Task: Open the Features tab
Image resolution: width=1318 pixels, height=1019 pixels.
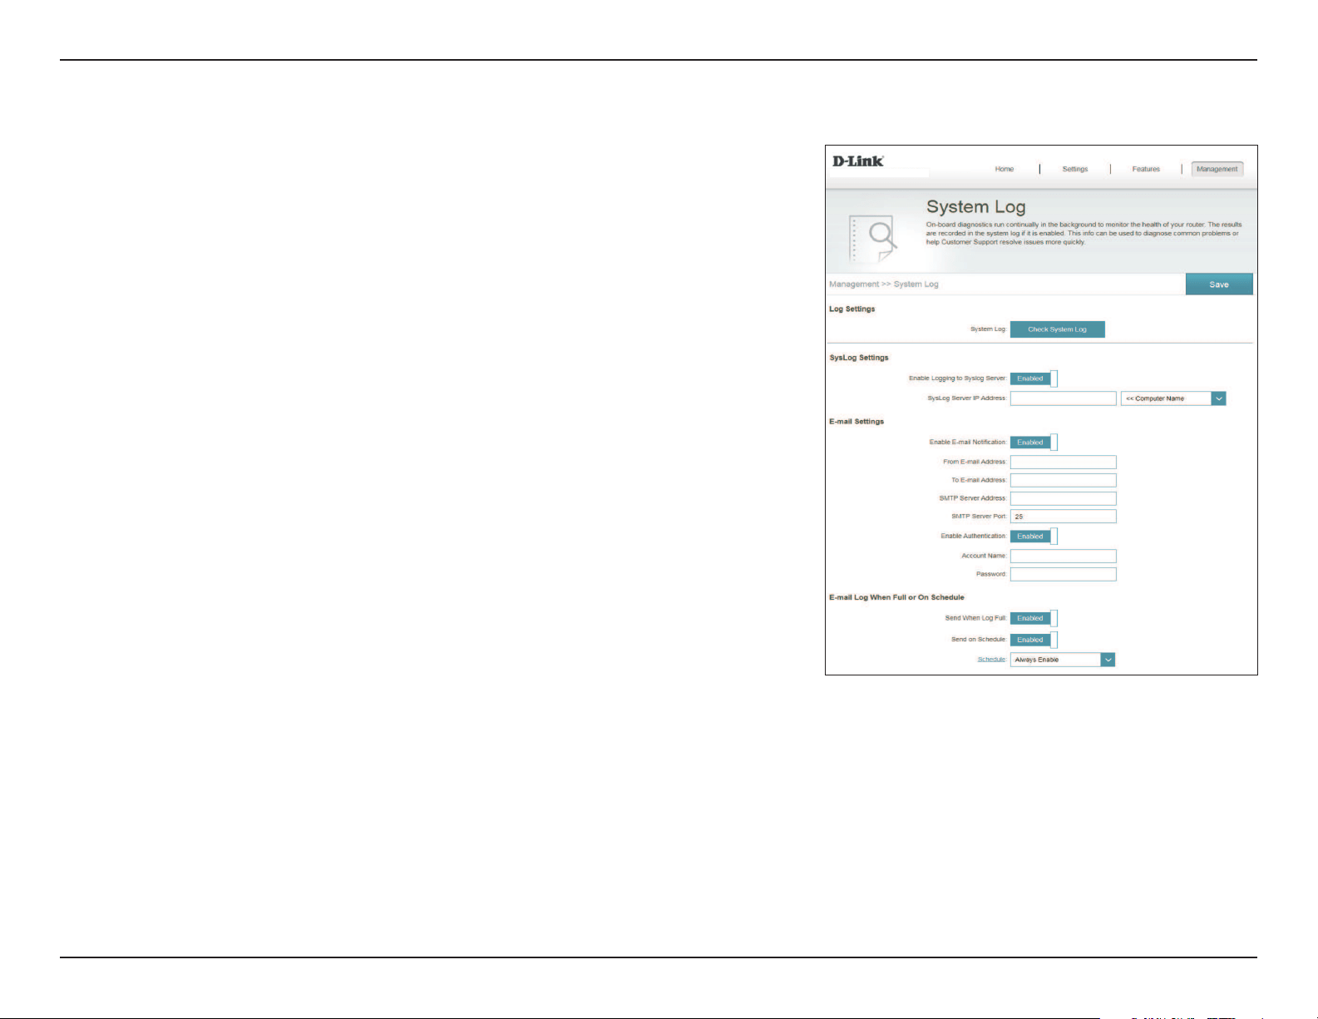Action: point(1146,169)
